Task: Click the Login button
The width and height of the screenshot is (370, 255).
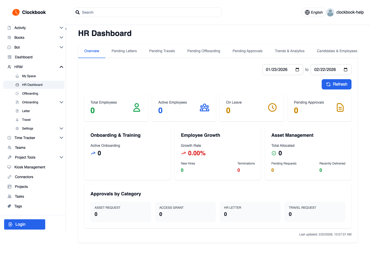Action: (25, 224)
